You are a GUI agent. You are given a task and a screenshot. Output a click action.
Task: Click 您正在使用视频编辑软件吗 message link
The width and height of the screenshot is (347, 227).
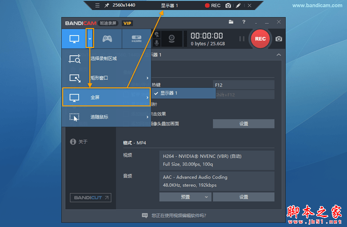pyautogui.click(x=179, y=216)
